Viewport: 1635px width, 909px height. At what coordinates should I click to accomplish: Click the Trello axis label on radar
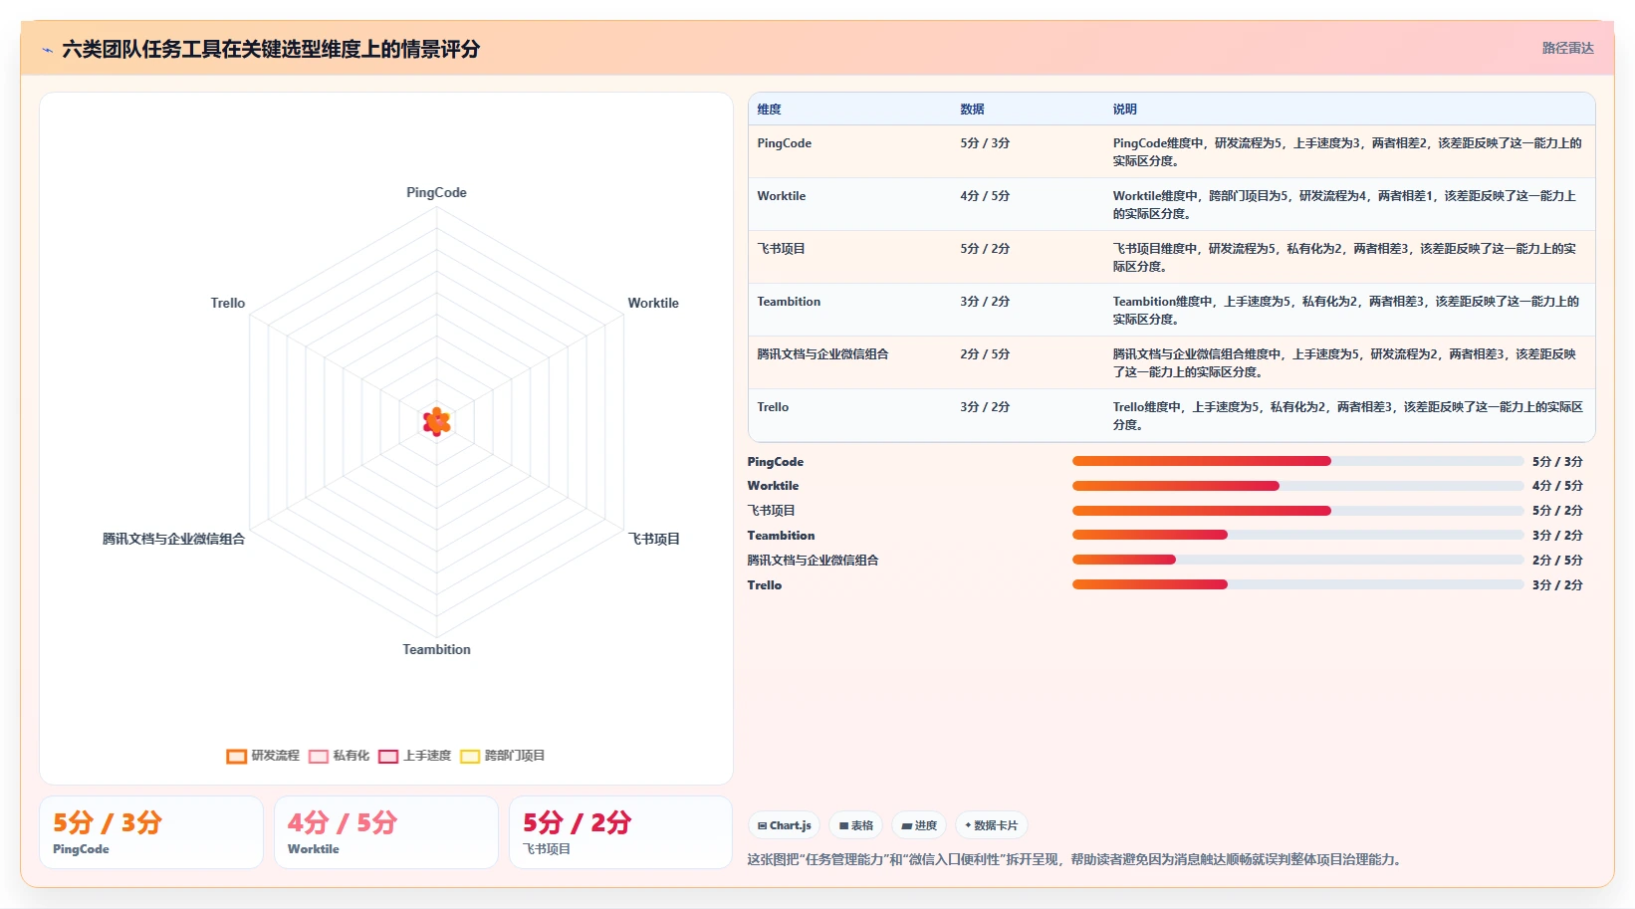click(228, 304)
